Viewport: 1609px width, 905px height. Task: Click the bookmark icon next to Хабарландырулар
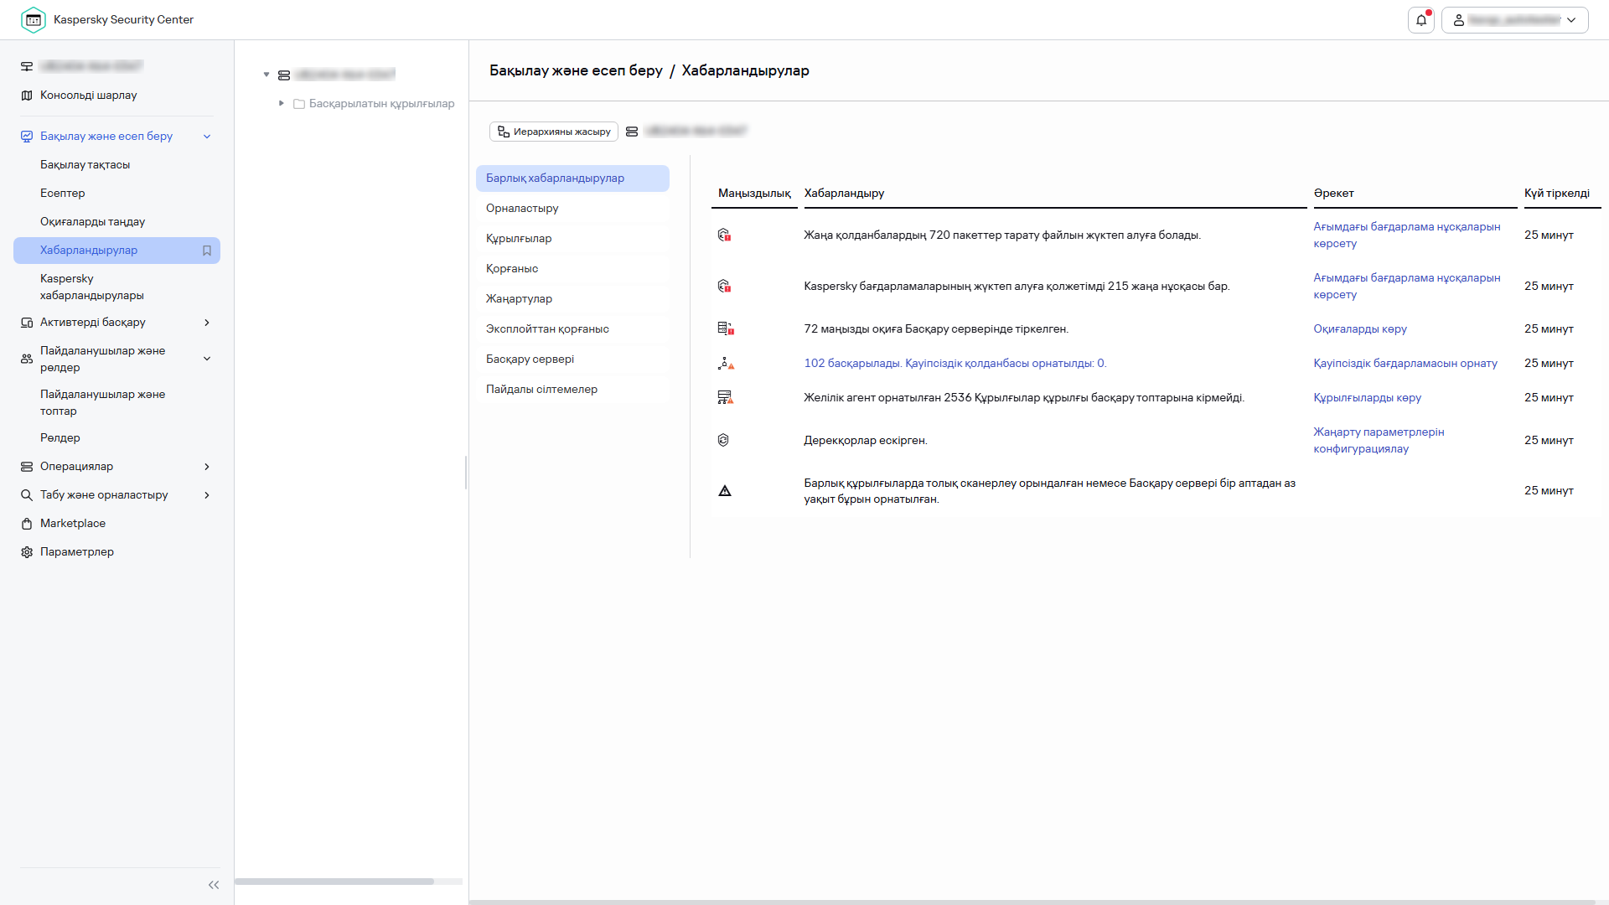[x=207, y=251]
